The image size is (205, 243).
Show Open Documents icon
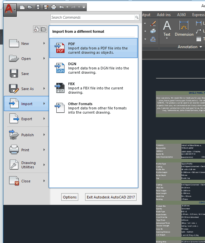coord(44,29)
